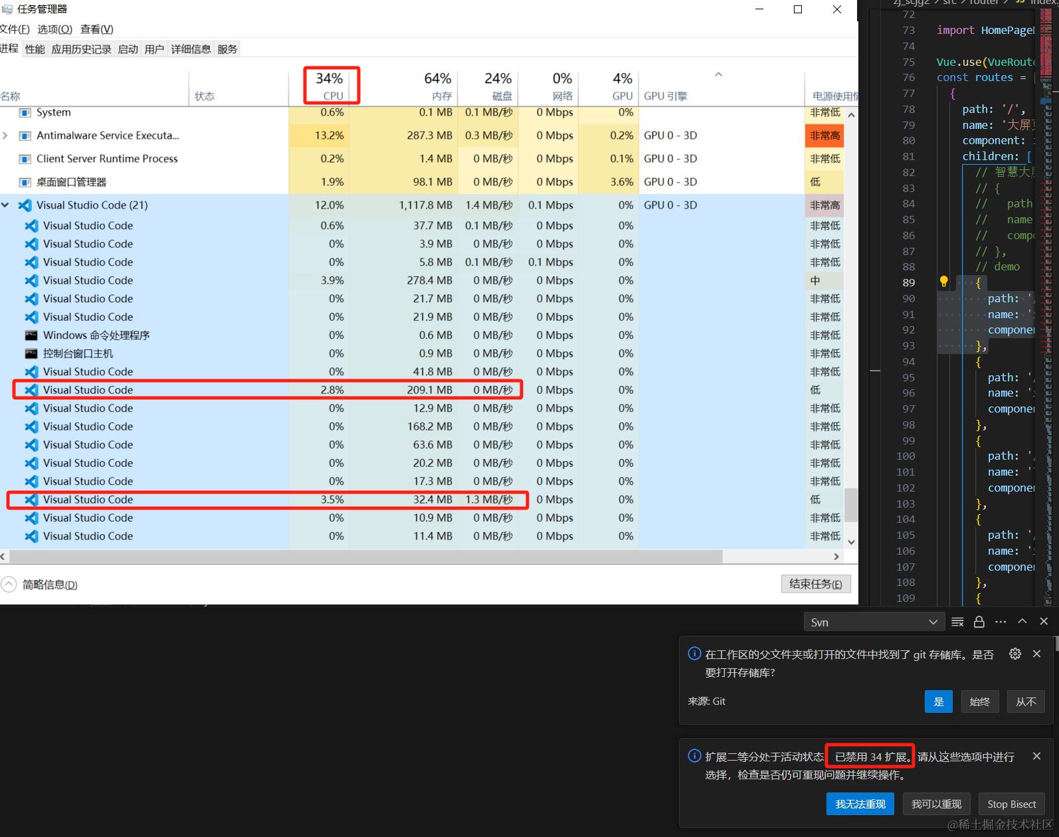Click the 电源使用情况 column header
Viewport: 1059px width, 837px height.
tap(832, 86)
